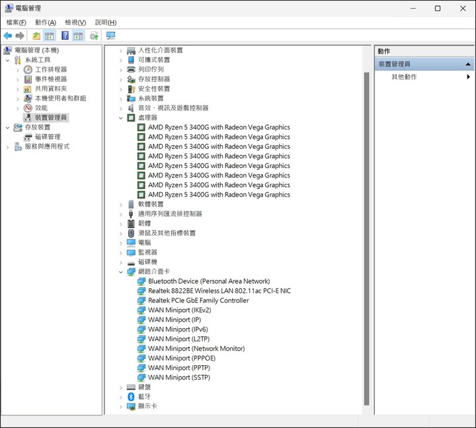476x428 pixels.
Task: Toggle the Show/Hide Action Pane icon
Action: [78, 36]
